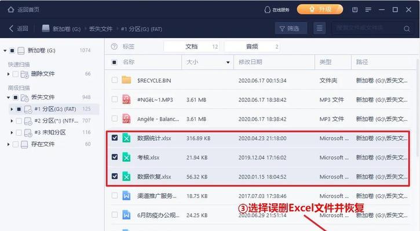Click the search files input field
Viewport: 420px width, 231px height.
[367, 28]
